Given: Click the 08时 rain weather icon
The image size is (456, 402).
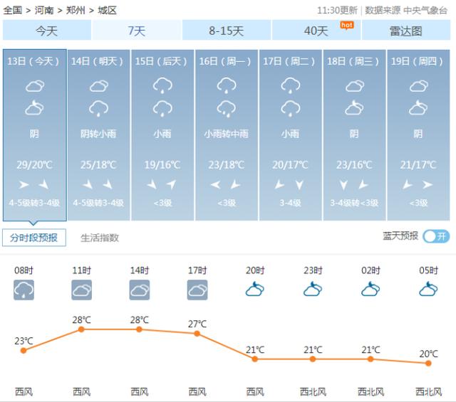Looking at the screenshot, I should coord(24,290).
